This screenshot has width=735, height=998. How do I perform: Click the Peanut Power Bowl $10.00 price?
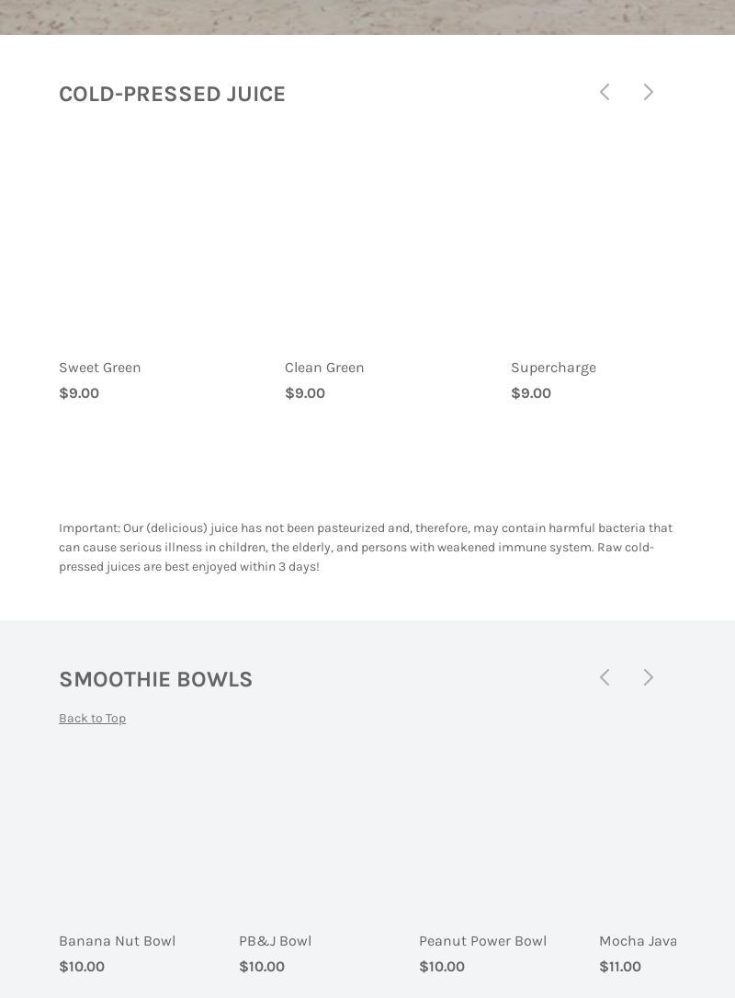442,967
